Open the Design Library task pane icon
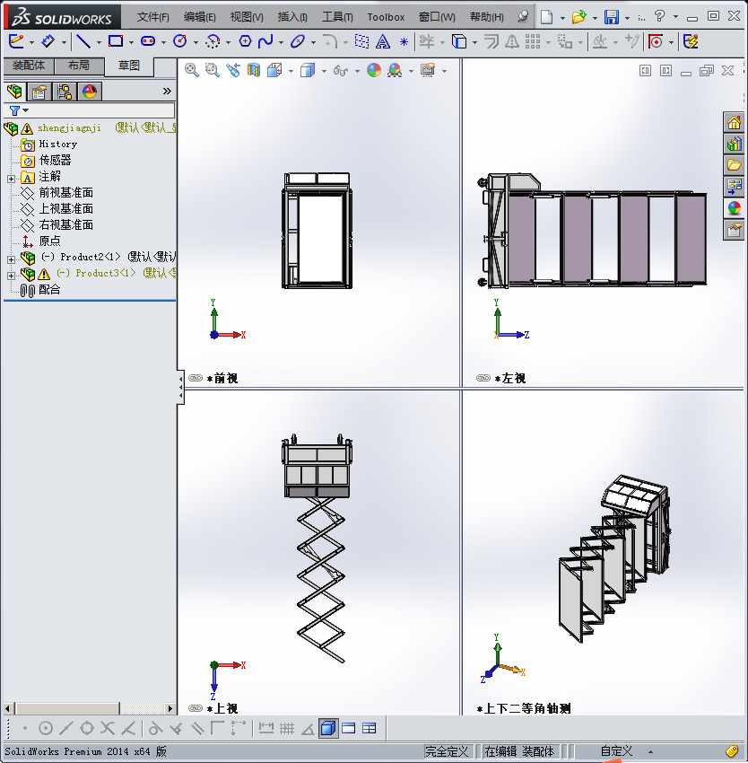This screenshot has height=763, width=748. pos(734,144)
